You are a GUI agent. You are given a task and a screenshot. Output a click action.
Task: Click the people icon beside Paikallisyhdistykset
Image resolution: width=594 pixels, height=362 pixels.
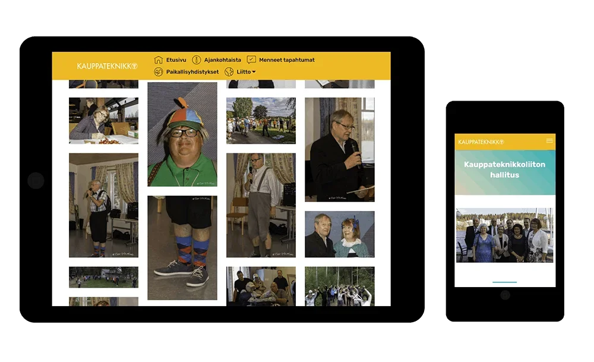pyautogui.click(x=159, y=72)
